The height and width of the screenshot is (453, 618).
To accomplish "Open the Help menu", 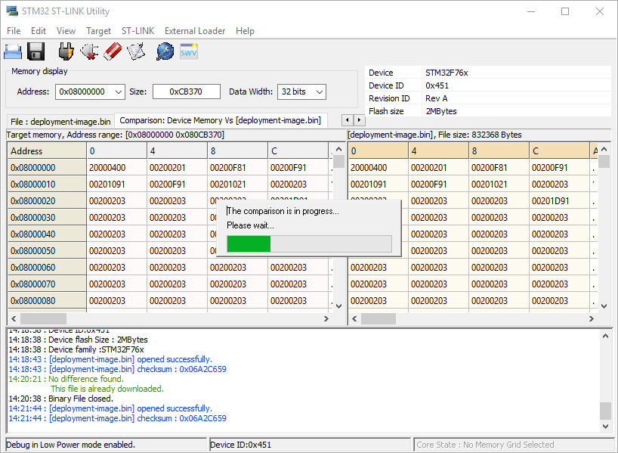I will pyautogui.click(x=245, y=31).
